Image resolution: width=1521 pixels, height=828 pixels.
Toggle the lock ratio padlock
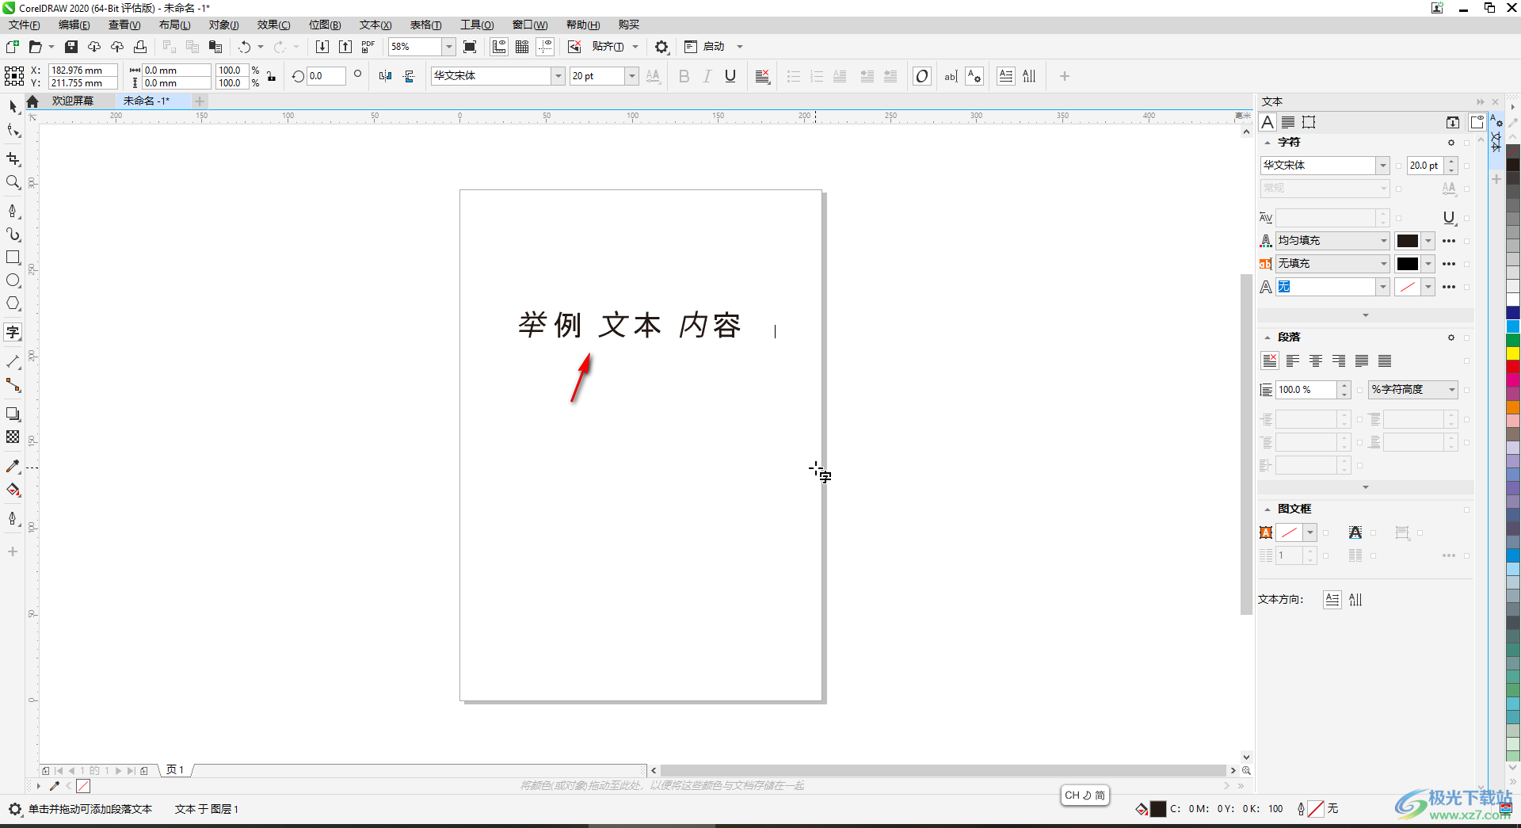pyautogui.click(x=272, y=76)
